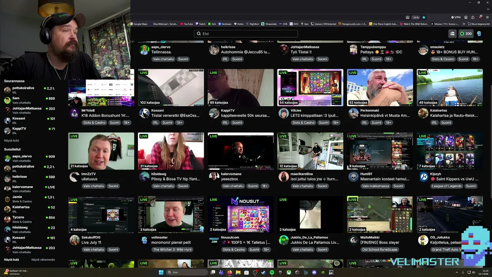Image resolution: width=492 pixels, height=277 pixels.
Task: Click the stream title Live July 11
Action: tap(91, 242)
